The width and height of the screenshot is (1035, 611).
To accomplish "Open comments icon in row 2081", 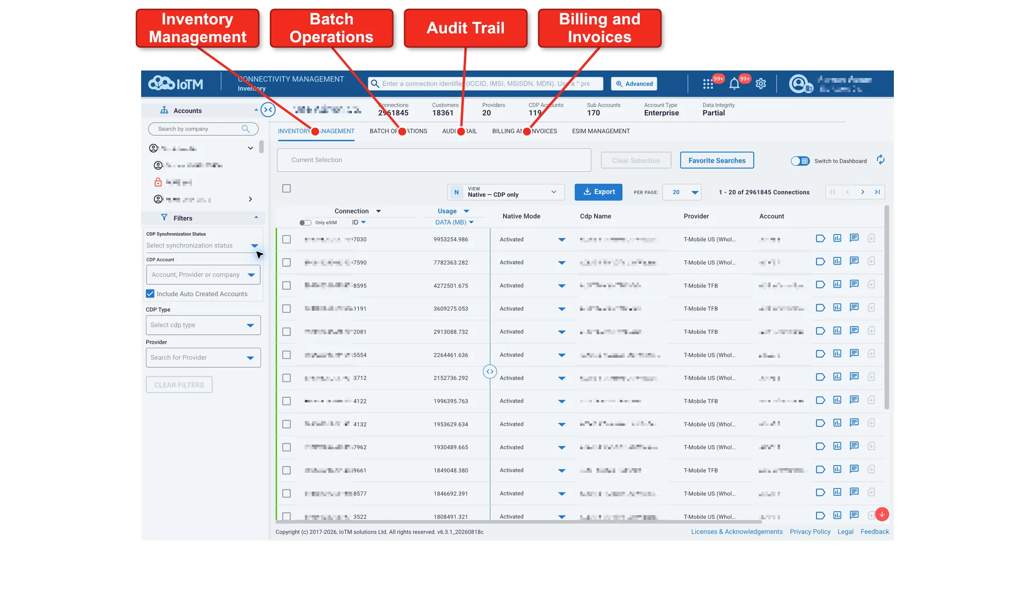I will pos(854,330).
